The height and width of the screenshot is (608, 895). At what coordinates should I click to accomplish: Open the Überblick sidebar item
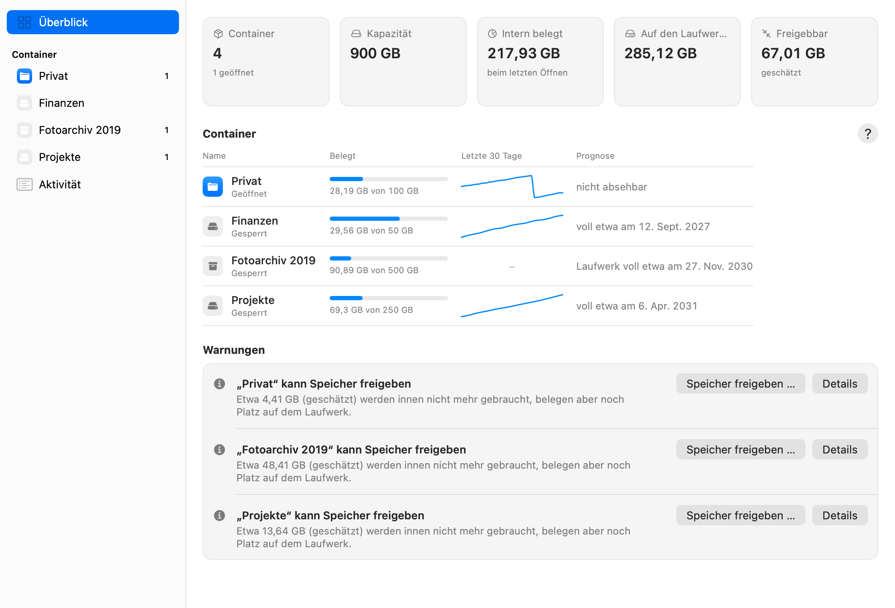pos(93,22)
